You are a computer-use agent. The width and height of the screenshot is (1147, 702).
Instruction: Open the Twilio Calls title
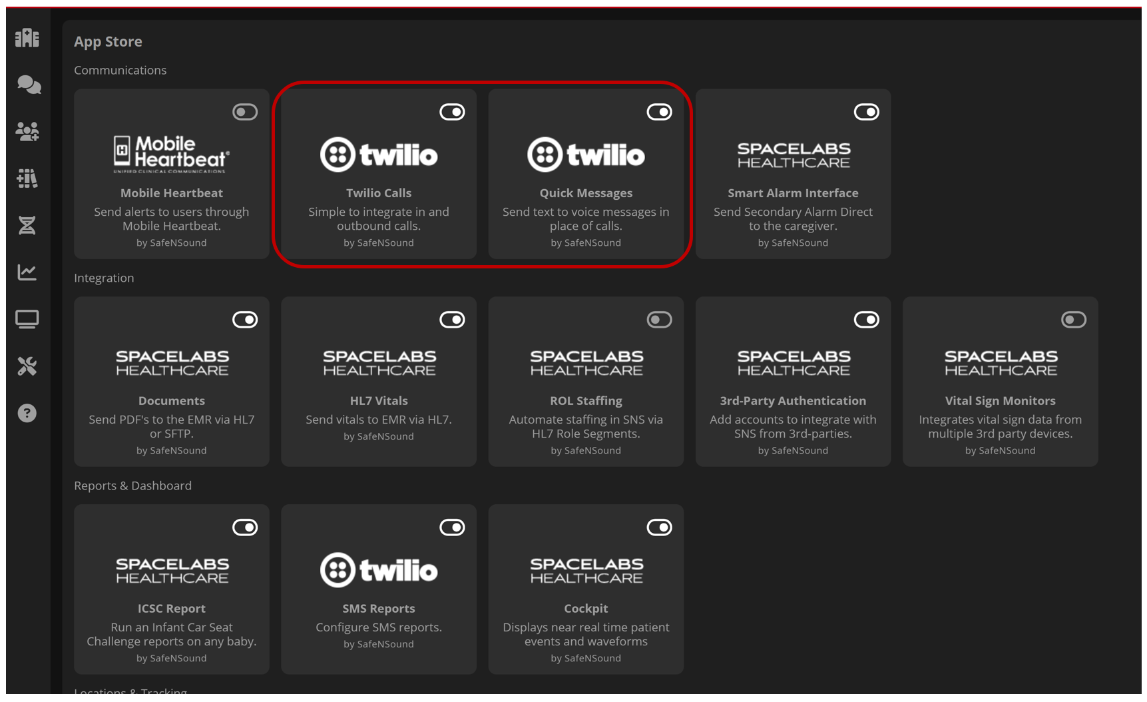coord(379,193)
